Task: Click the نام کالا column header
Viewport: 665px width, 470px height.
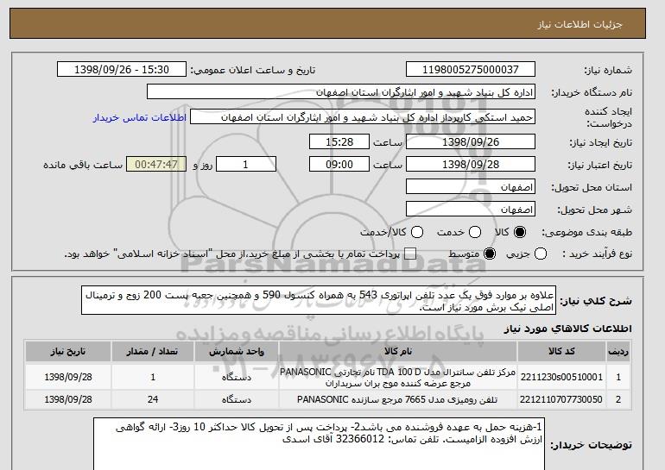Action: click(x=398, y=352)
